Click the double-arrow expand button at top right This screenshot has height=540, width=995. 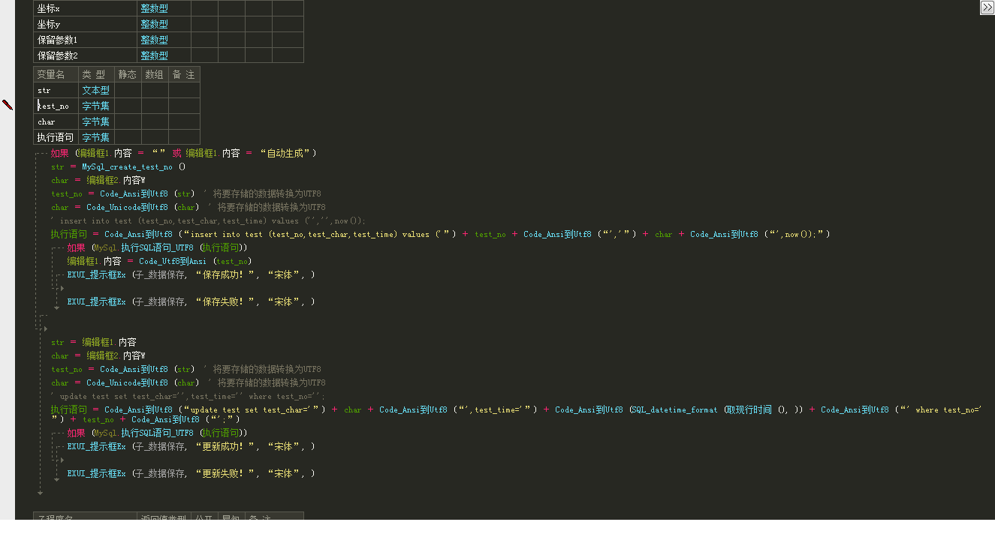[987, 7]
